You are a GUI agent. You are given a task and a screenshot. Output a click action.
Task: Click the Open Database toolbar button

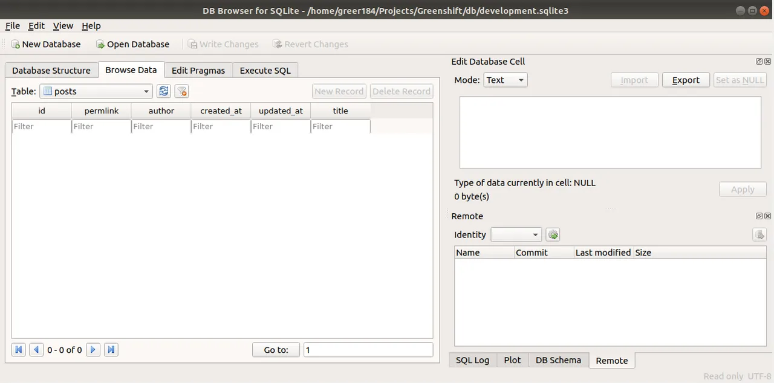coord(132,44)
